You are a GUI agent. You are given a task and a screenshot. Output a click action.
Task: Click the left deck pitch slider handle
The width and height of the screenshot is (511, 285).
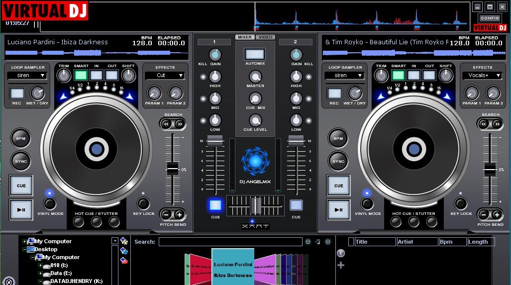tap(172, 169)
